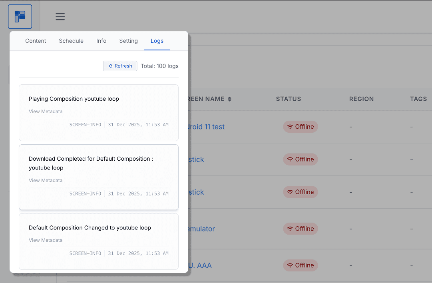Click 'Total: 100 logs' text
The image size is (432, 283).
(x=159, y=66)
